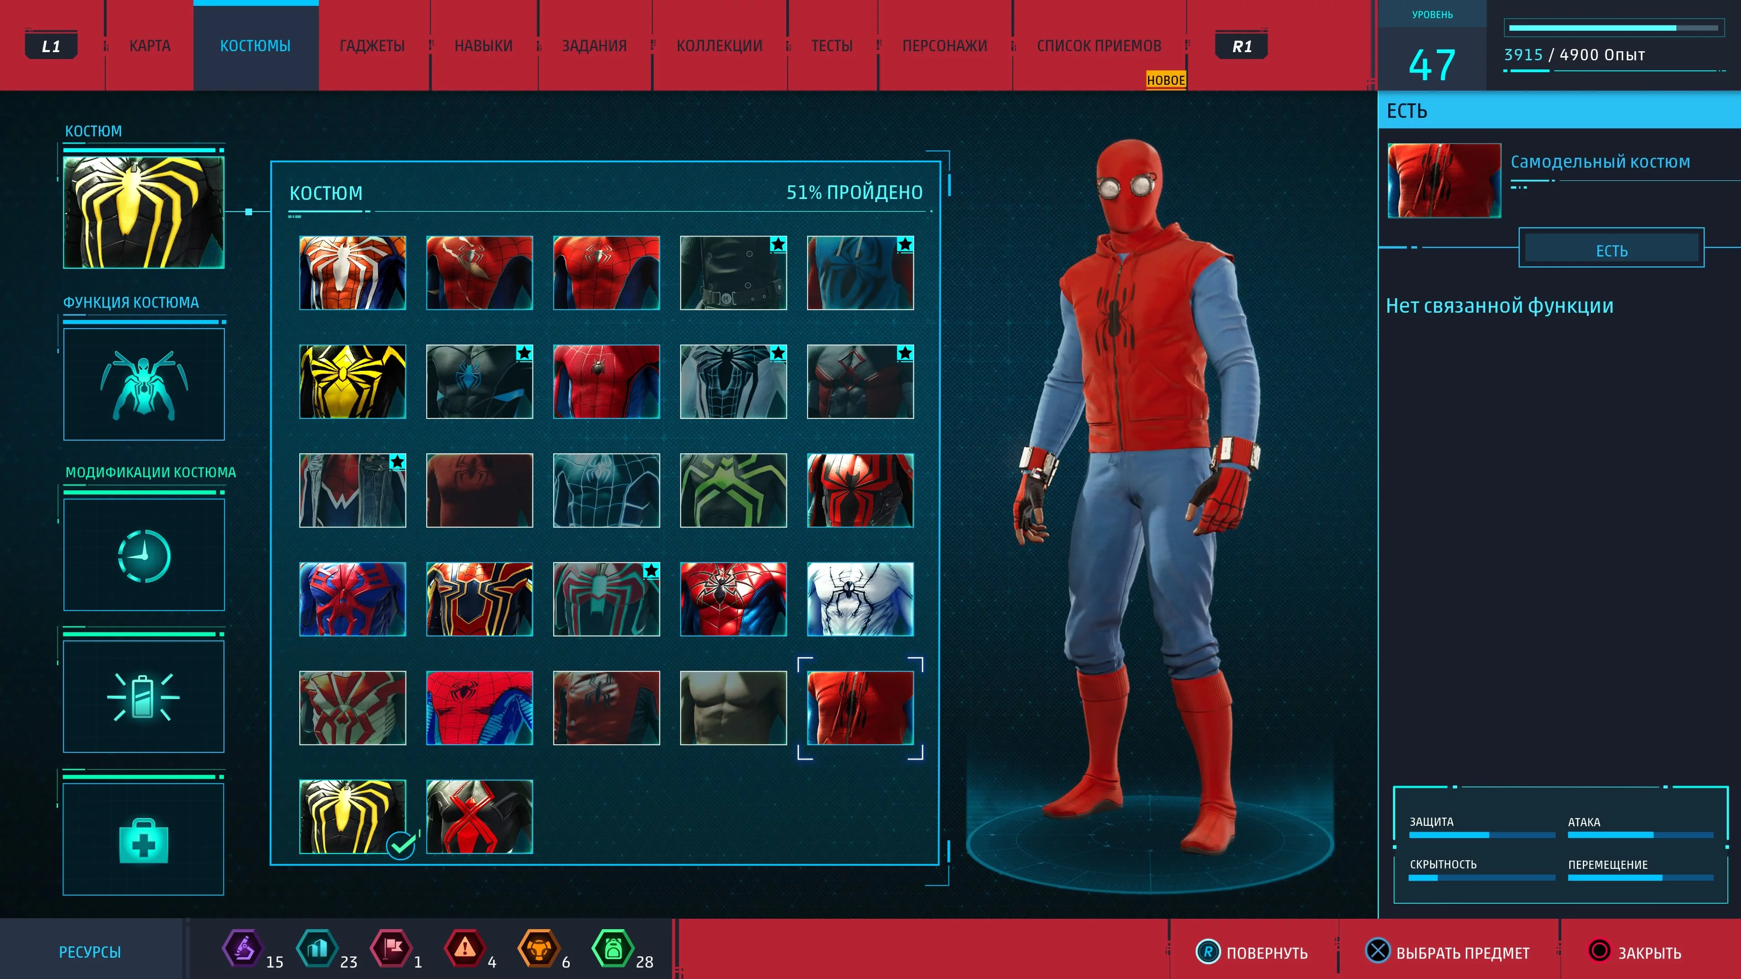
Task: Open the КОЛЛЕКЦИИ tab
Action: [x=719, y=46]
